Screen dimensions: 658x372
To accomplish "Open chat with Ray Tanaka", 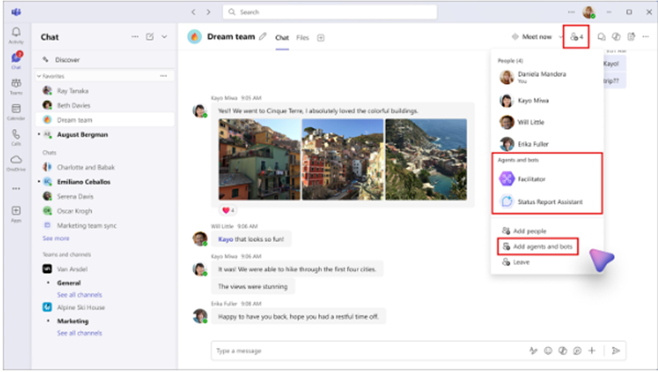I will [105, 91].
